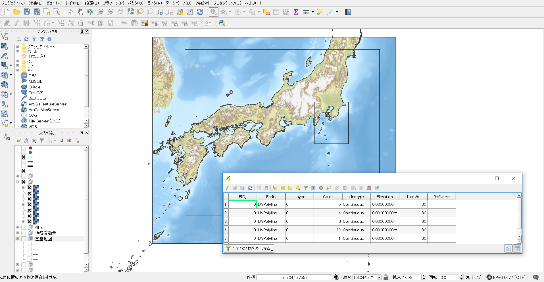Filter the legend by expression
The width and height of the screenshot is (544, 282).
click(49, 141)
